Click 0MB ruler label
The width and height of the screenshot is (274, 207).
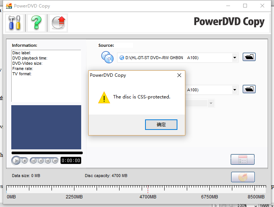click(x=11, y=197)
